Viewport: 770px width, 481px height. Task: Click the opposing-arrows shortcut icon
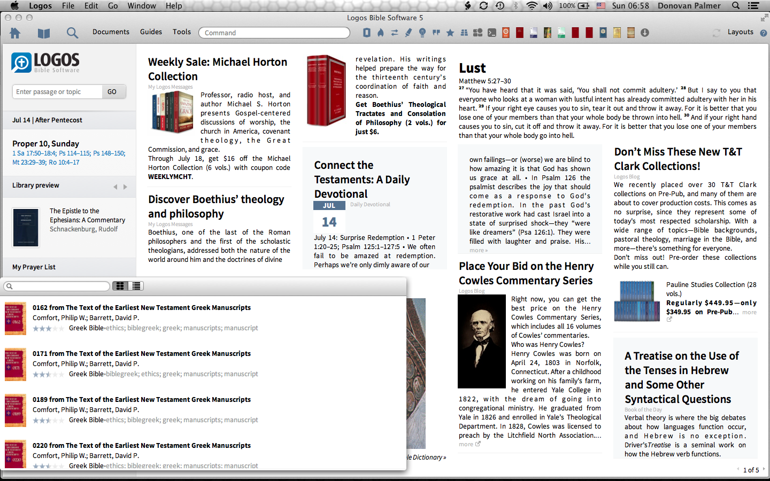(x=395, y=33)
